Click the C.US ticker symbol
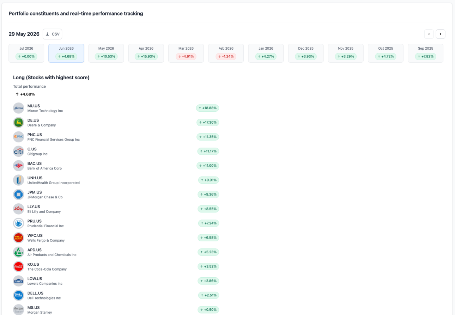Viewport: 455px width, 315px height. click(x=32, y=149)
